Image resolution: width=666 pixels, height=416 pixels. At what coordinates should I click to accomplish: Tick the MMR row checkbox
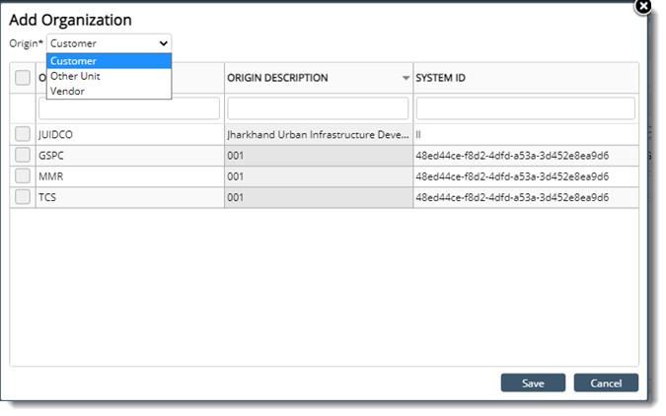click(x=23, y=175)
